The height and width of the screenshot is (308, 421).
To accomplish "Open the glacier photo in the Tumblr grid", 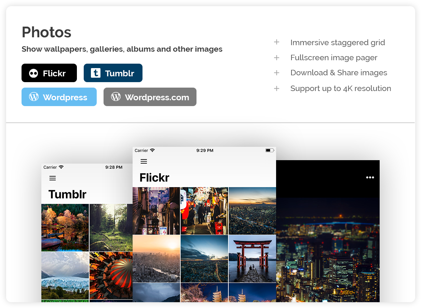I will (65, 275).
